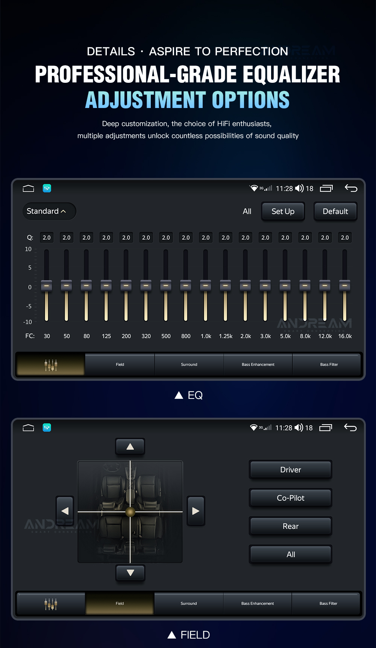Tap the back arrow on EQ screen
Screen dimensions: 376x648
tap(351, 188)
